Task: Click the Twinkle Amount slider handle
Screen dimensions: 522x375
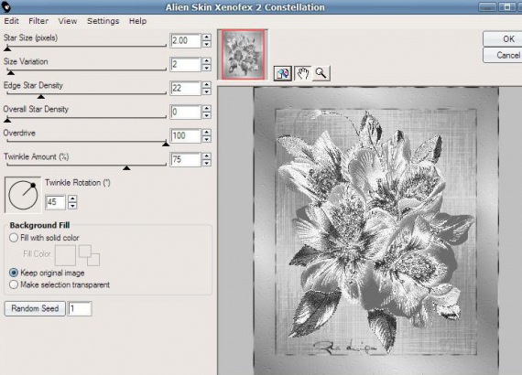Action: [126, 168]
